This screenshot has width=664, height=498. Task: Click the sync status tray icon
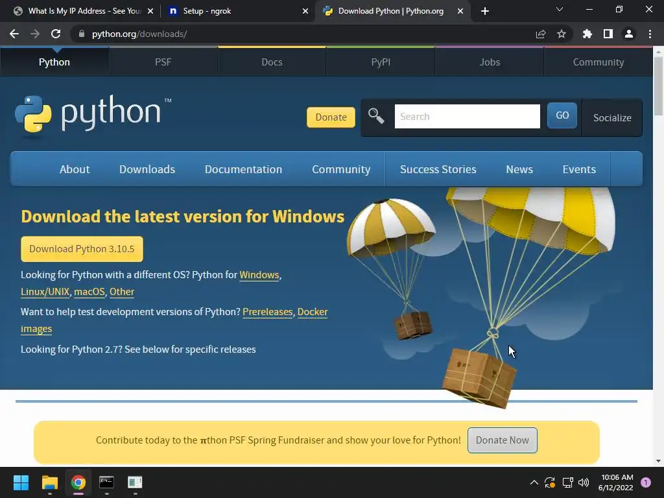click(550, 482)
